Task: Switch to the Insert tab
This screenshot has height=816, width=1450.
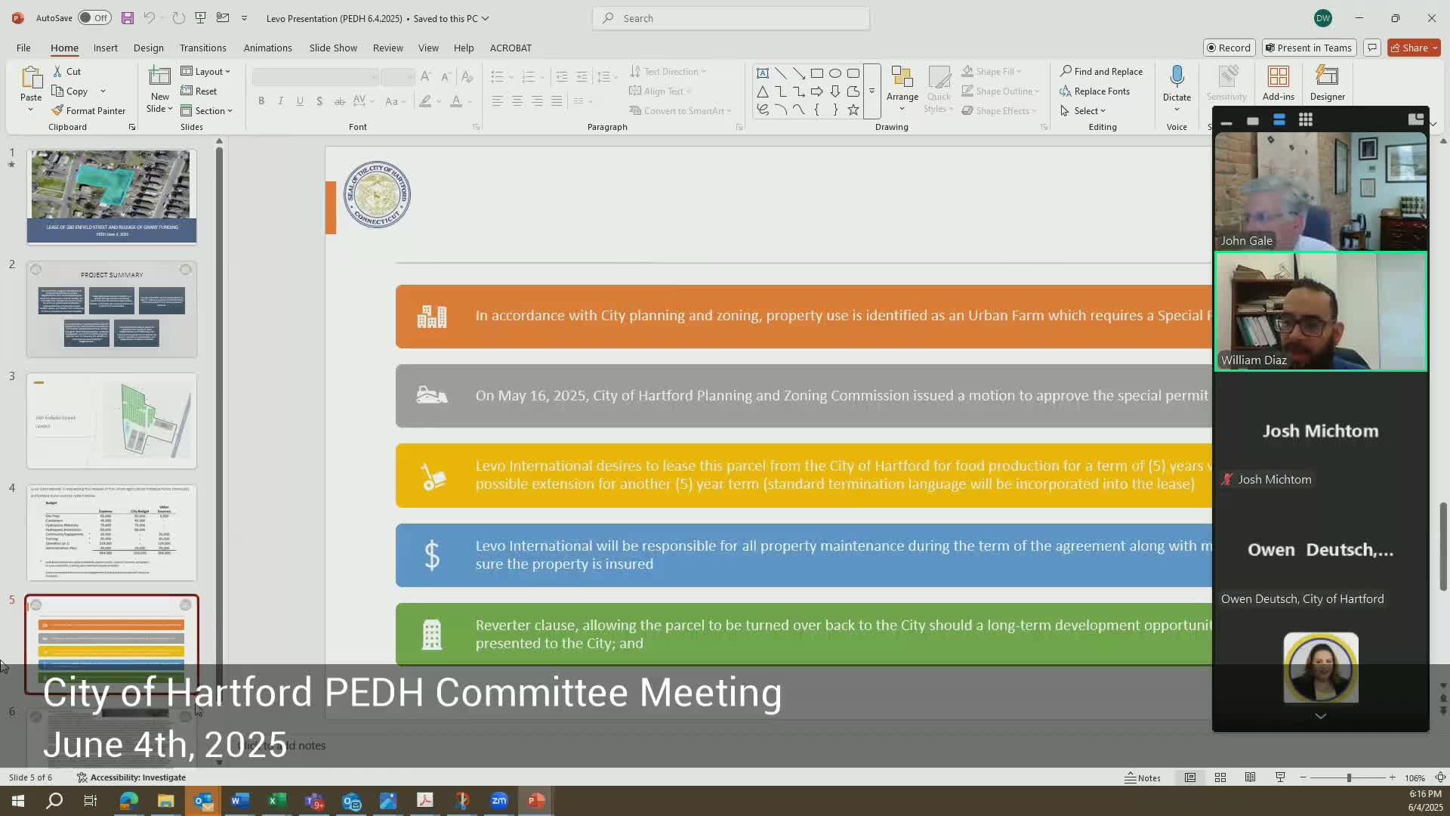Action: point(105,48)
